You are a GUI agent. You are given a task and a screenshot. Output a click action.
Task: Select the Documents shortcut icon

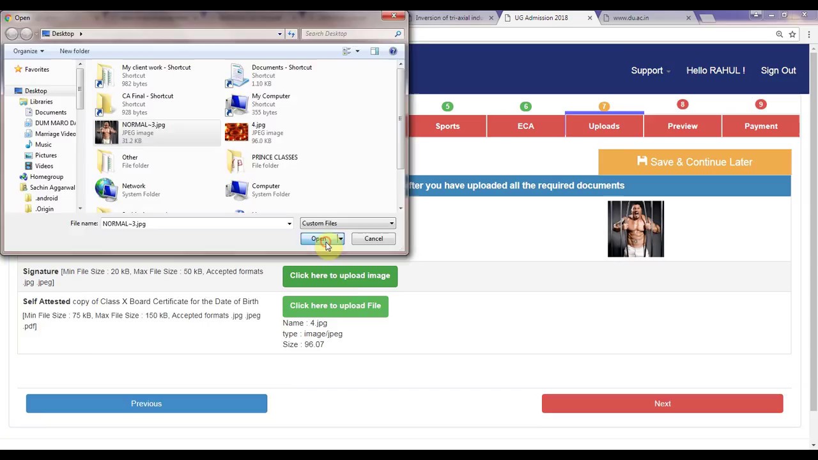[236, 75]
